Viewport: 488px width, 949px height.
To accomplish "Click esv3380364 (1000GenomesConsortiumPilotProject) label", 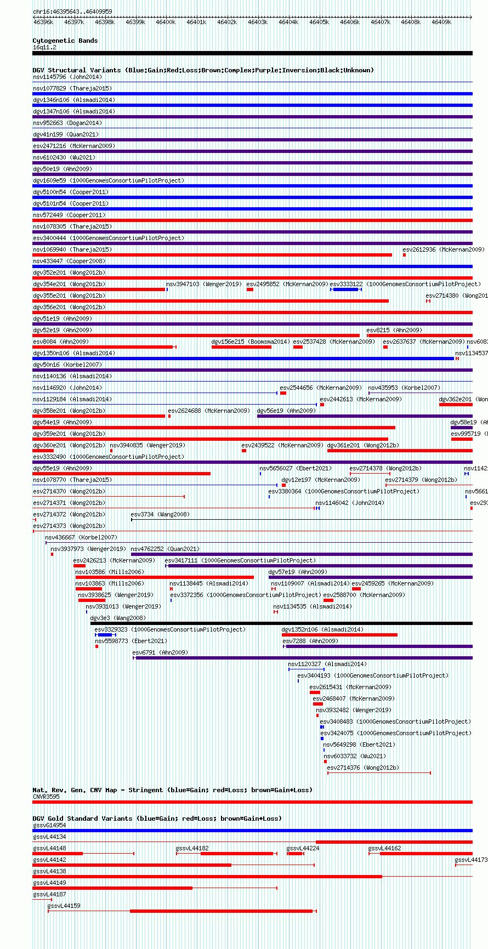I will coord(344,491).
